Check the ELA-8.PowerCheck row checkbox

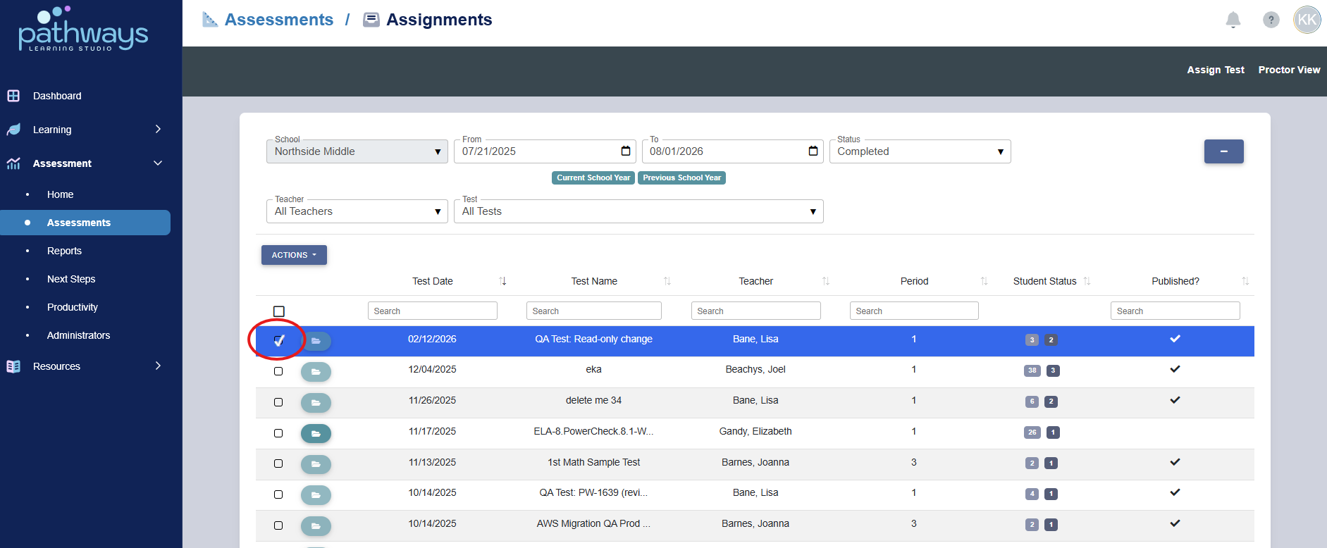pos(278,433)
